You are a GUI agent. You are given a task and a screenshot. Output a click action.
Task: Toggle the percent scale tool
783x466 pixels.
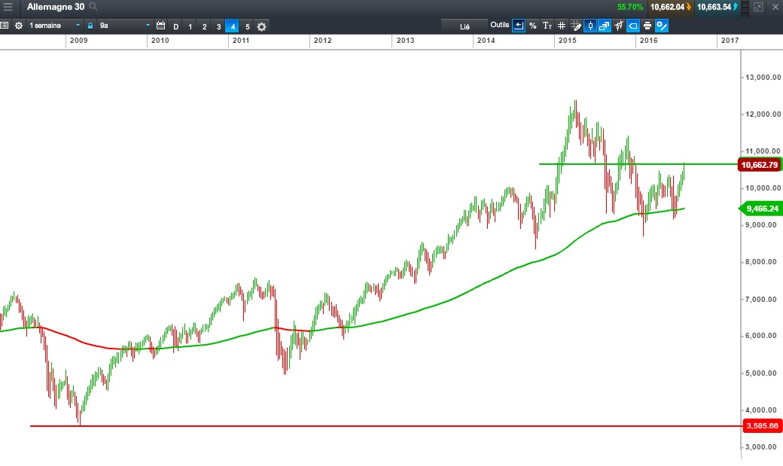coord(533,26)
